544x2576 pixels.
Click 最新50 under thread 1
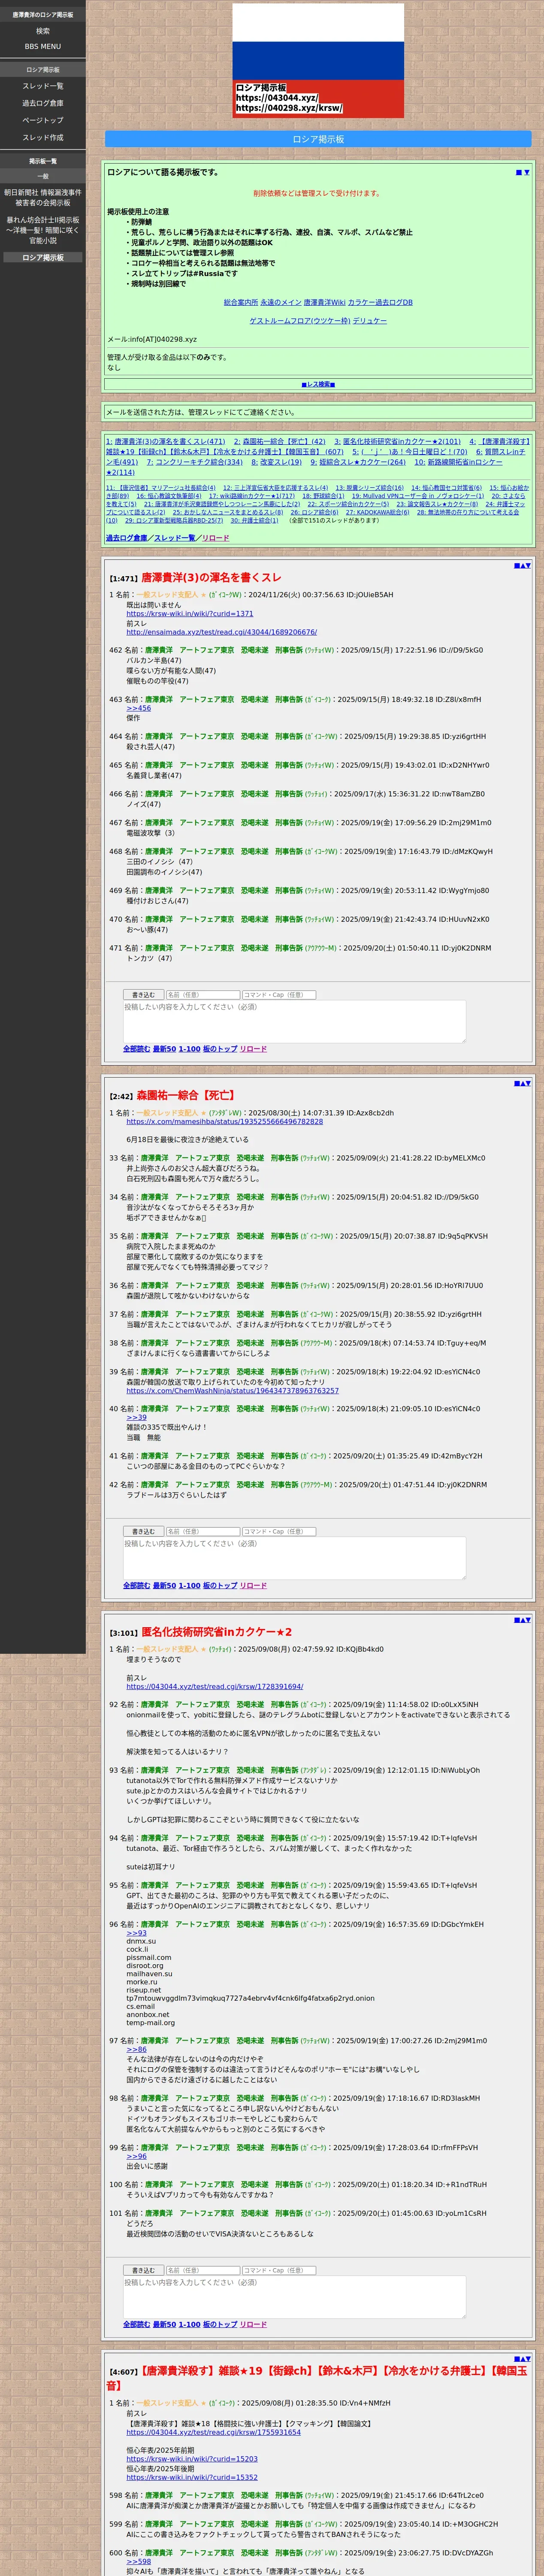point(164,1049)
